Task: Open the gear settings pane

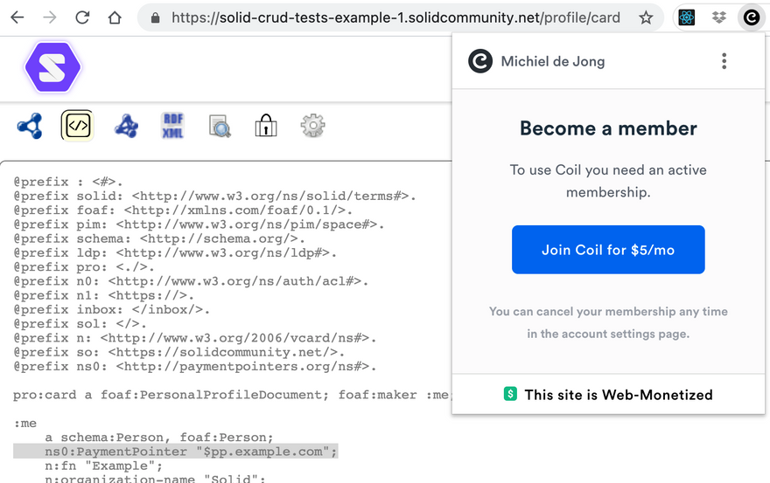Action: 312,126
